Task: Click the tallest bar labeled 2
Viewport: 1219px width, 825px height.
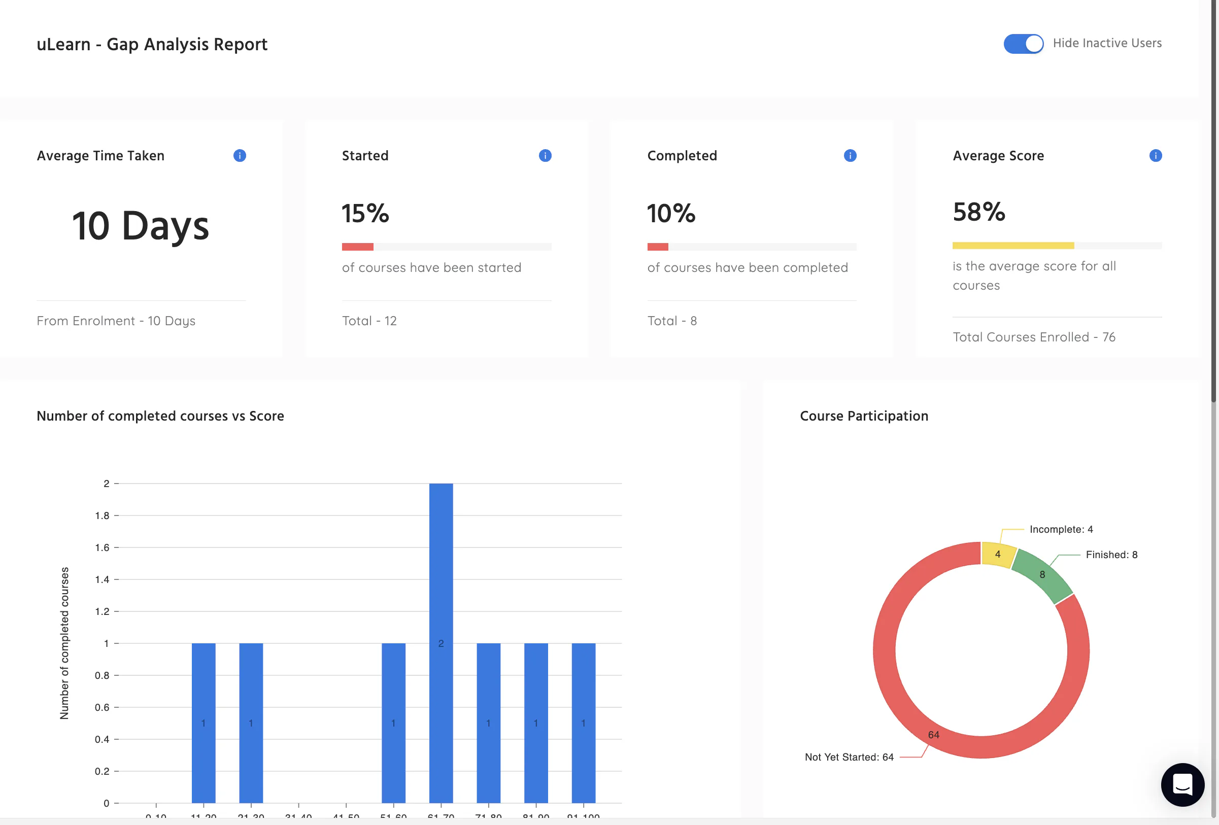Action: pyautogui.click(x=441, y=643)
